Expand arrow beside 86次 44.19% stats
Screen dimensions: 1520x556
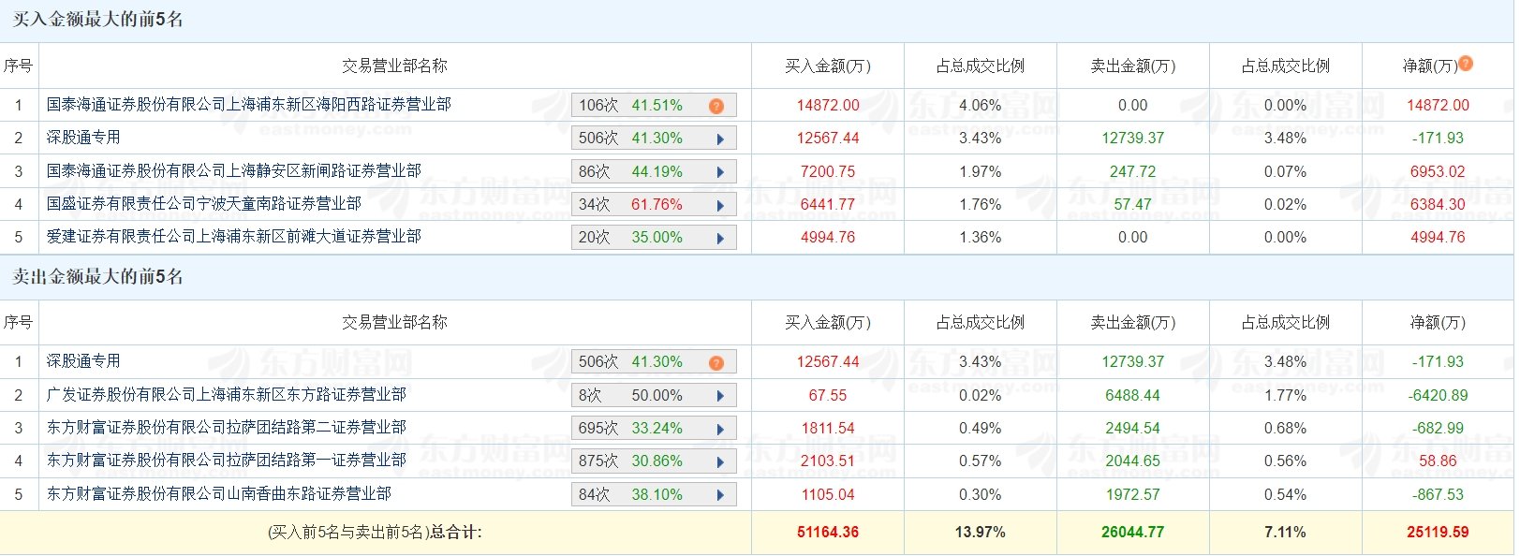[720, 172]
